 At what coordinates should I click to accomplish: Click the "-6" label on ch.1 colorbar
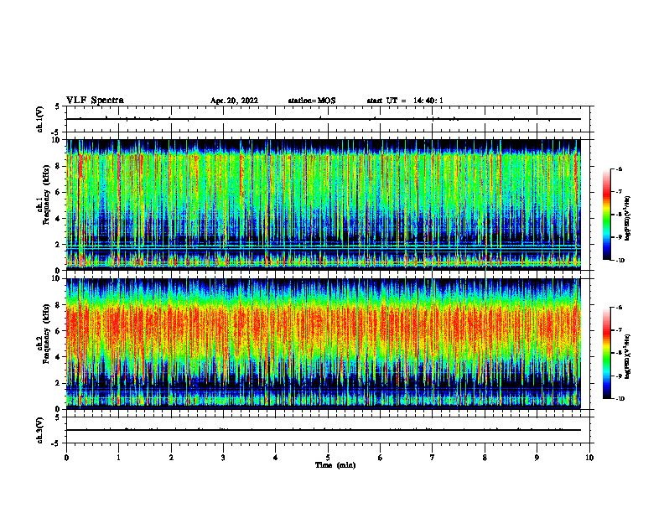point(619,169)
